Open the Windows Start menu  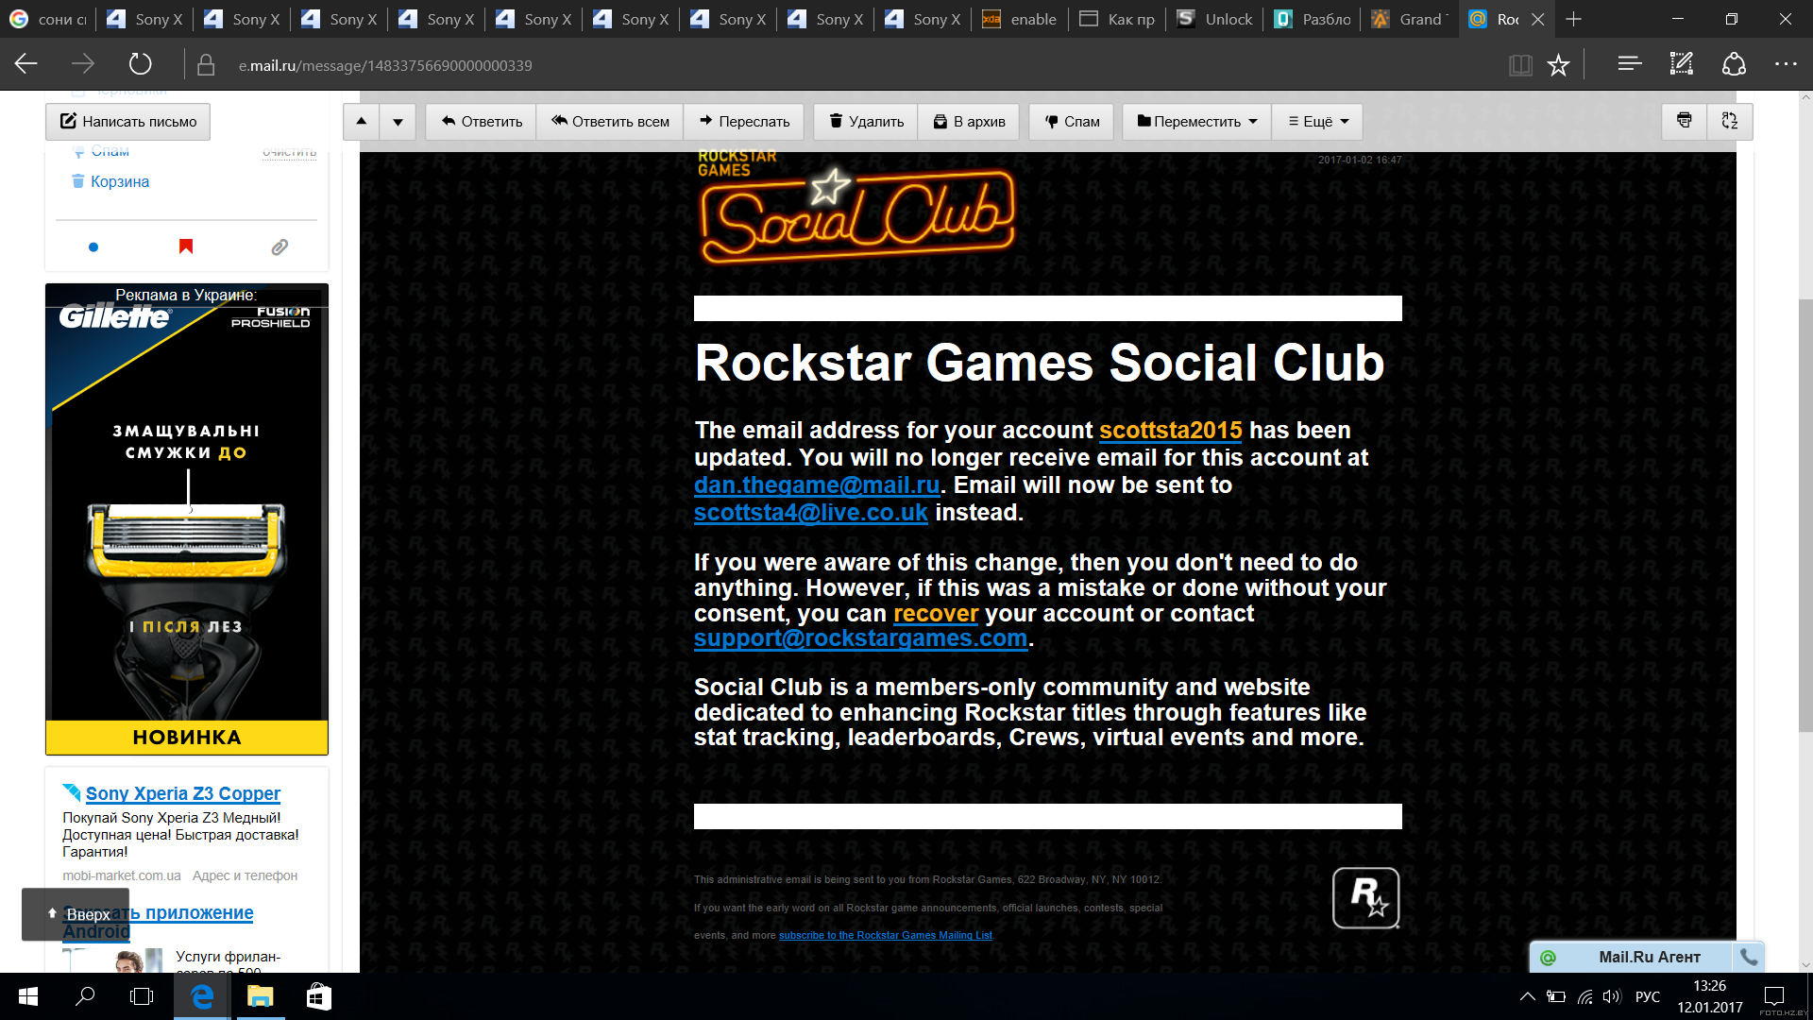click(28, 996)
